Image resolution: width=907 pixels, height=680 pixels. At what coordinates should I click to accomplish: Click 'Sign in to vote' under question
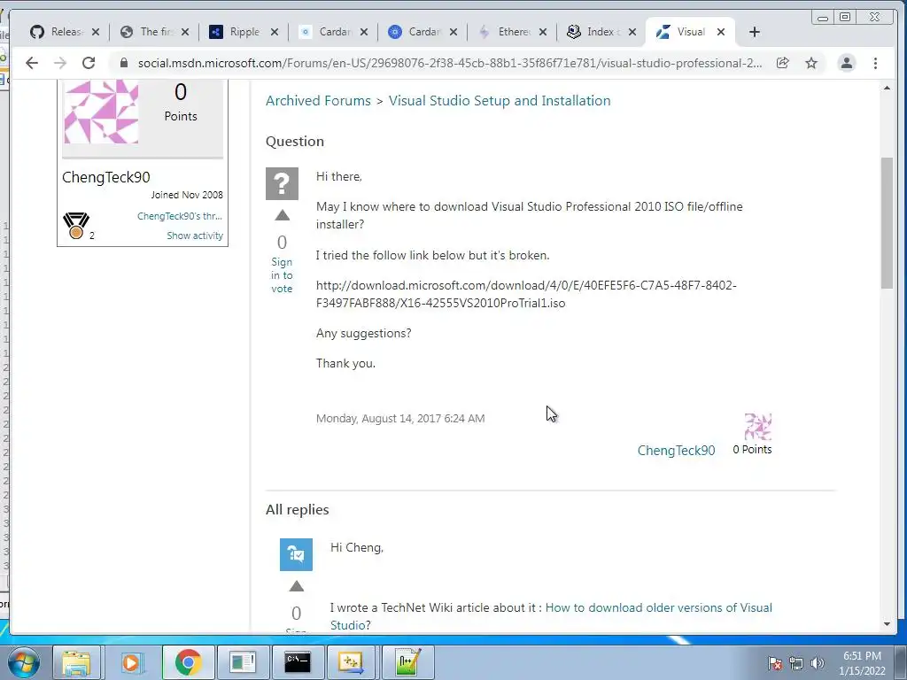pyautogui.click(x=282, y=275)
